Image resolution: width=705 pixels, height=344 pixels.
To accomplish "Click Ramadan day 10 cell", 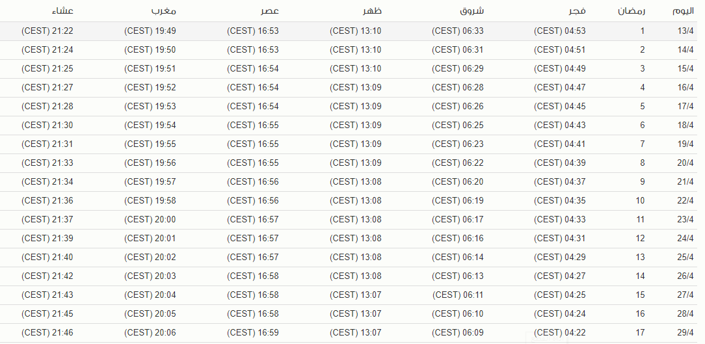I will [640, 200].
